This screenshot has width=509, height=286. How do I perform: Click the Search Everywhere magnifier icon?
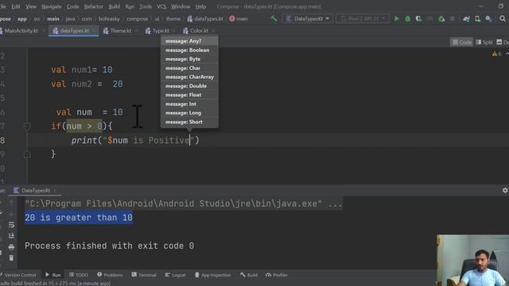coord(503,19)
